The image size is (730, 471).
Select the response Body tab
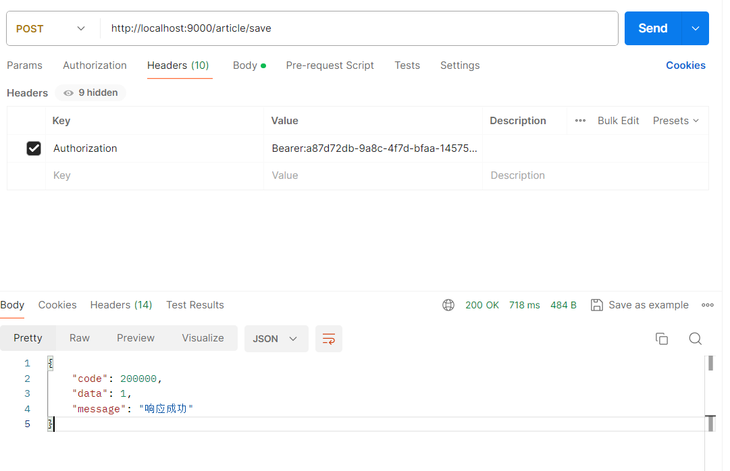click(13, 305)
